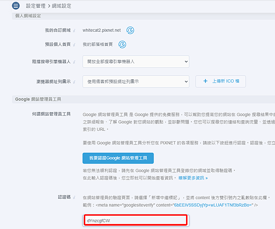Click the refresh icon next to whitecat2.pixnet.net
This screenshot has height=229, width=275.
pyautogui.click(x=130, y=30)
